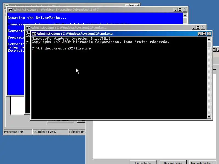
Task: Click the 'Working- Extracting DriverPack' title bar
Action: 56,10
